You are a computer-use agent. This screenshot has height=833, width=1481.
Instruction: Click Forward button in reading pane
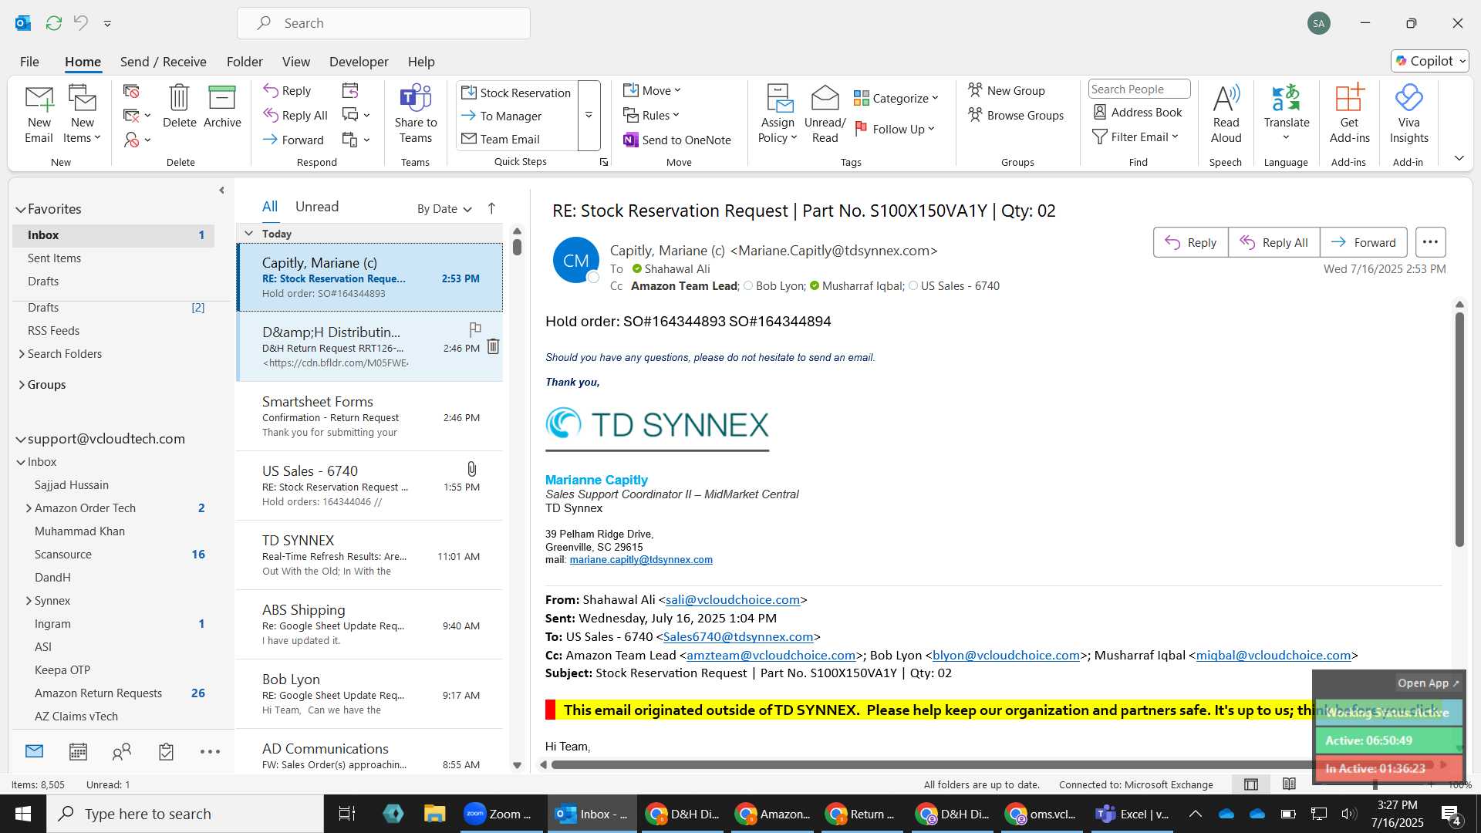tap(1364, 242)
